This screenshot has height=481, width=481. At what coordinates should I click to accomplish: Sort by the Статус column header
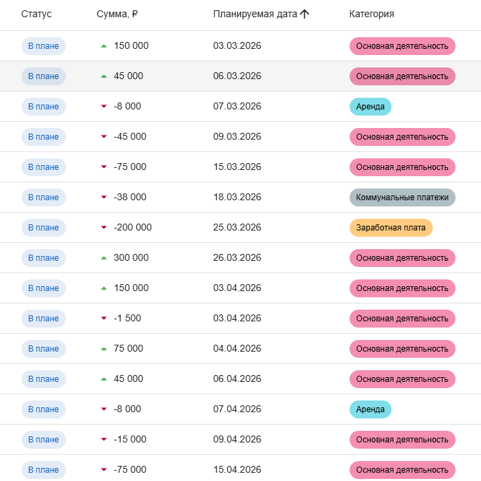[x=36, y=14]
